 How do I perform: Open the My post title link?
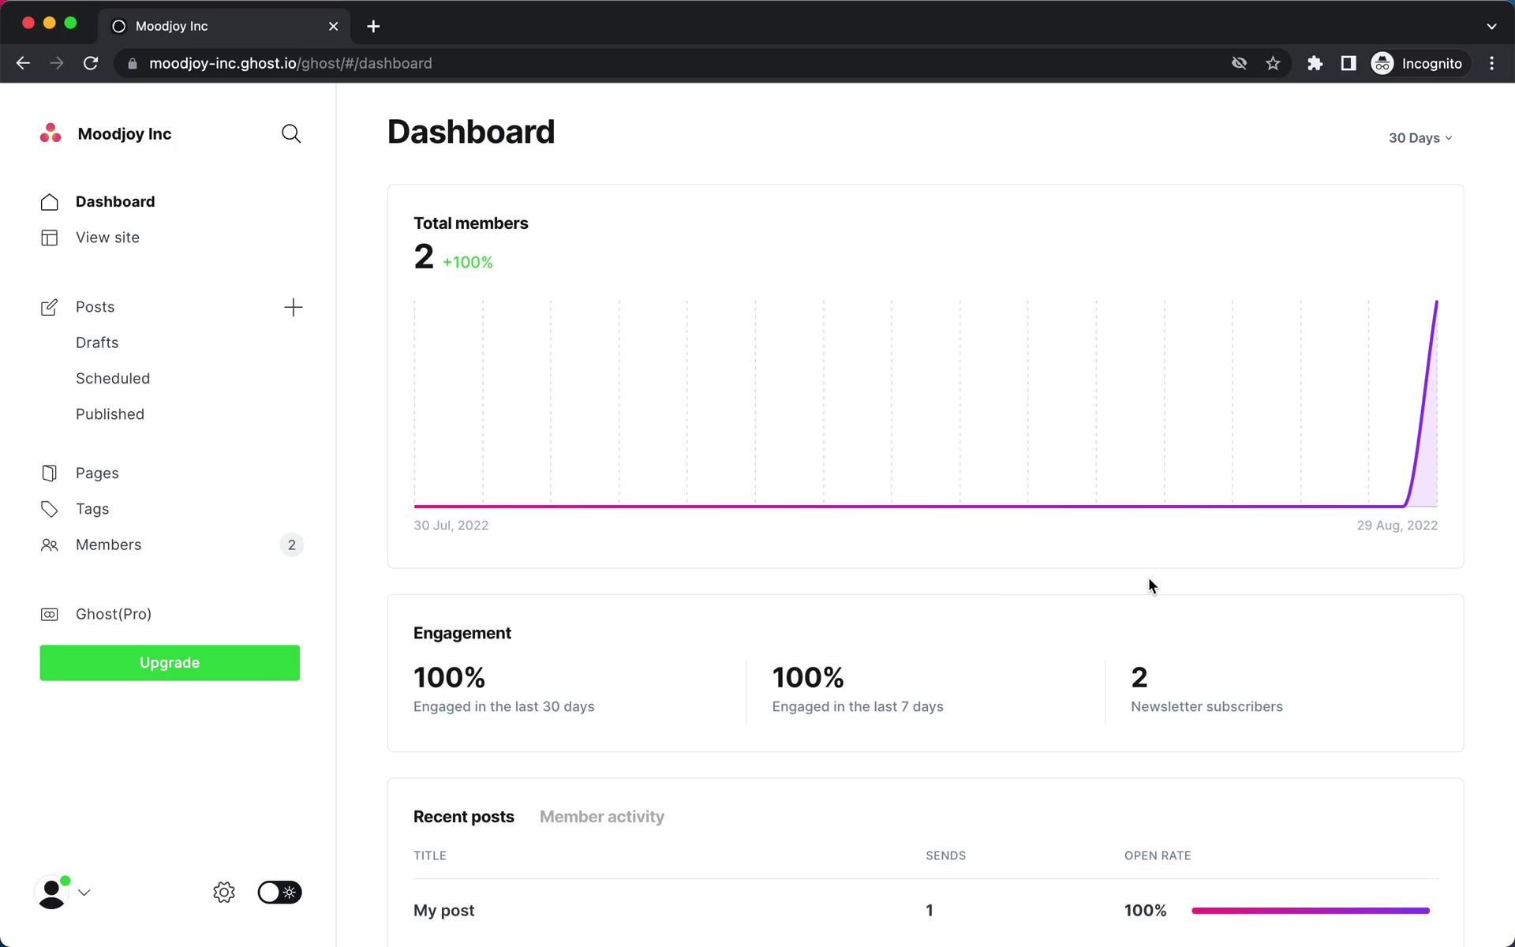coord(443,911)
